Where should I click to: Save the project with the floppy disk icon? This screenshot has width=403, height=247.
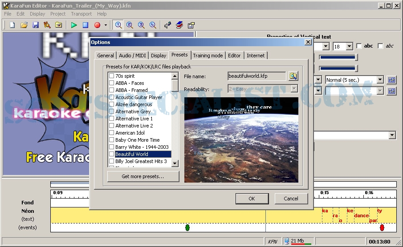[36, 25]
